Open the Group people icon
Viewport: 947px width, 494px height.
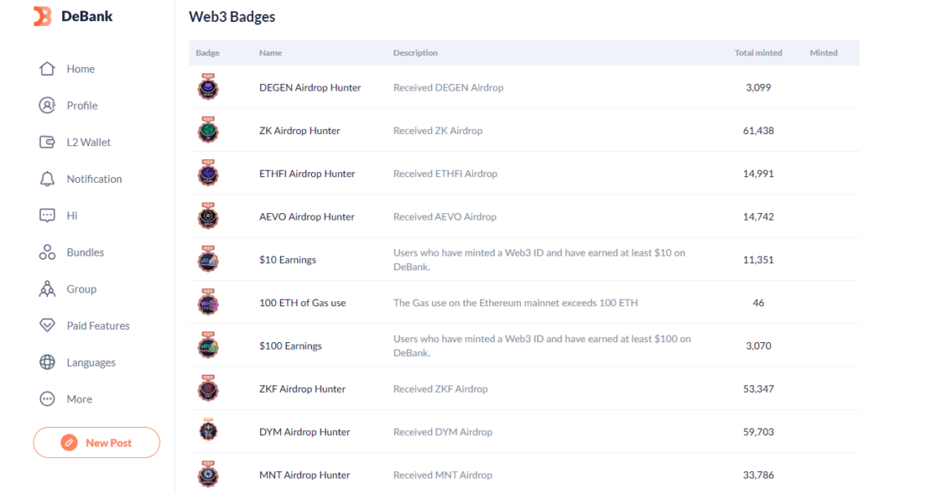[47, 290]
